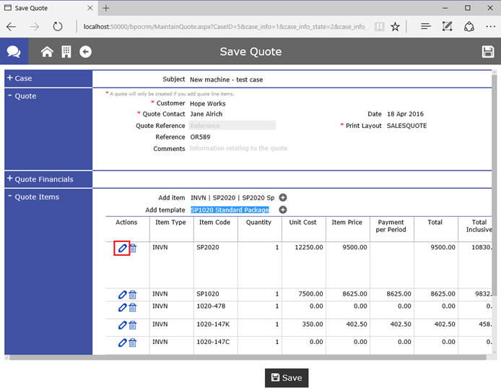This screenshot has width=501, height=391.
Task: Delete the SP1020 quote line item
Action: pos(133,295)
